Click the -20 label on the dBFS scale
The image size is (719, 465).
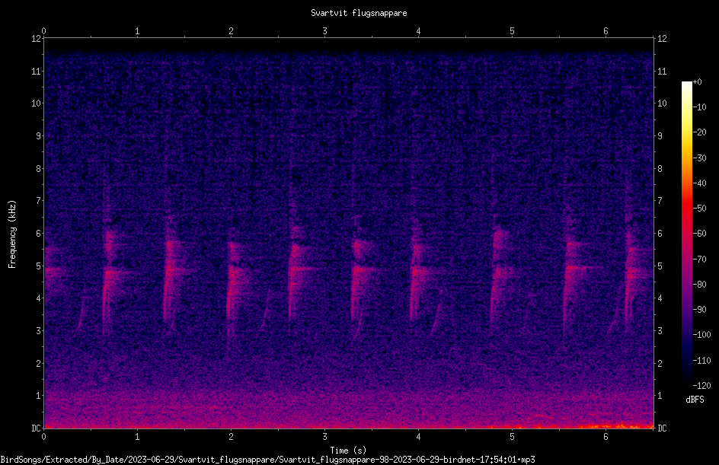click(x=700, y=132)
